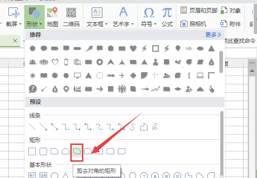This screenshot has height=178, width=257.
Task: Expand the 文本框 dropdown arrow
Action: pyautogui.click(x=106, y=24)
